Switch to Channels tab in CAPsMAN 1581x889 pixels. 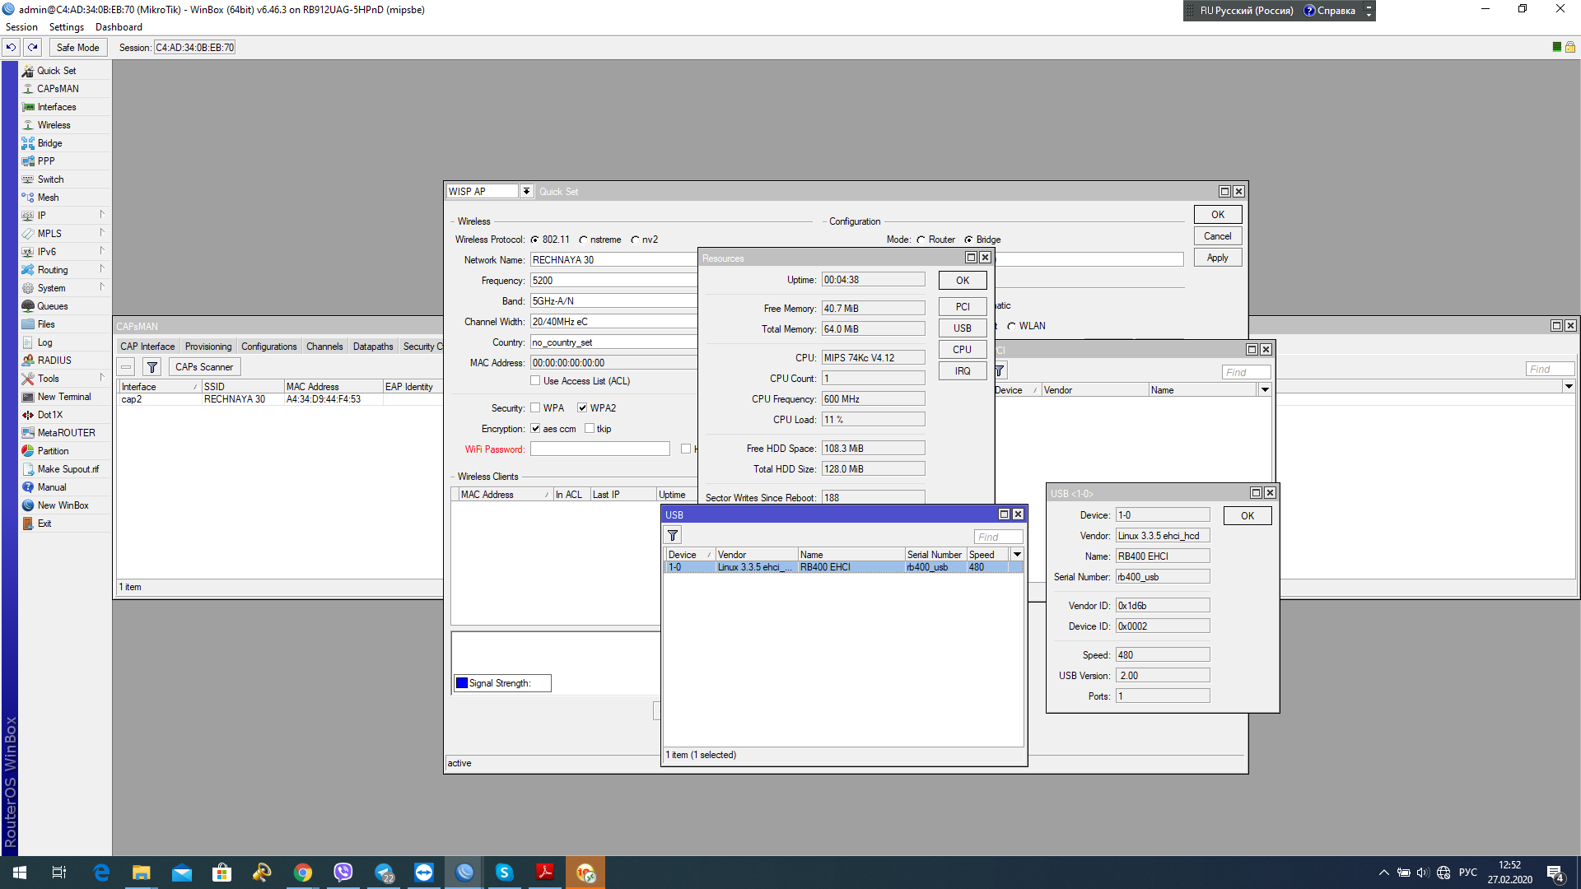324,347
